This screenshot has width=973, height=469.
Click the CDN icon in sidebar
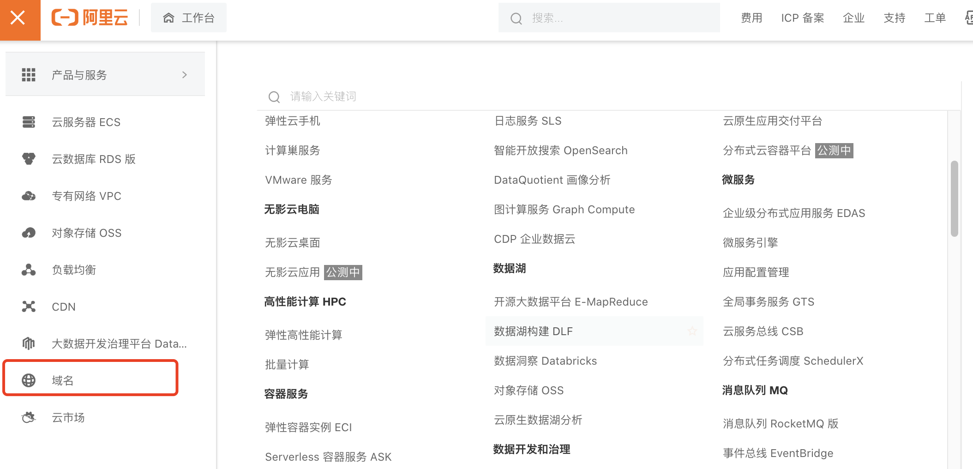pos(29,307)
